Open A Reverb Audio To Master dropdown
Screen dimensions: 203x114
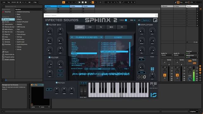[x=167, y=55]
